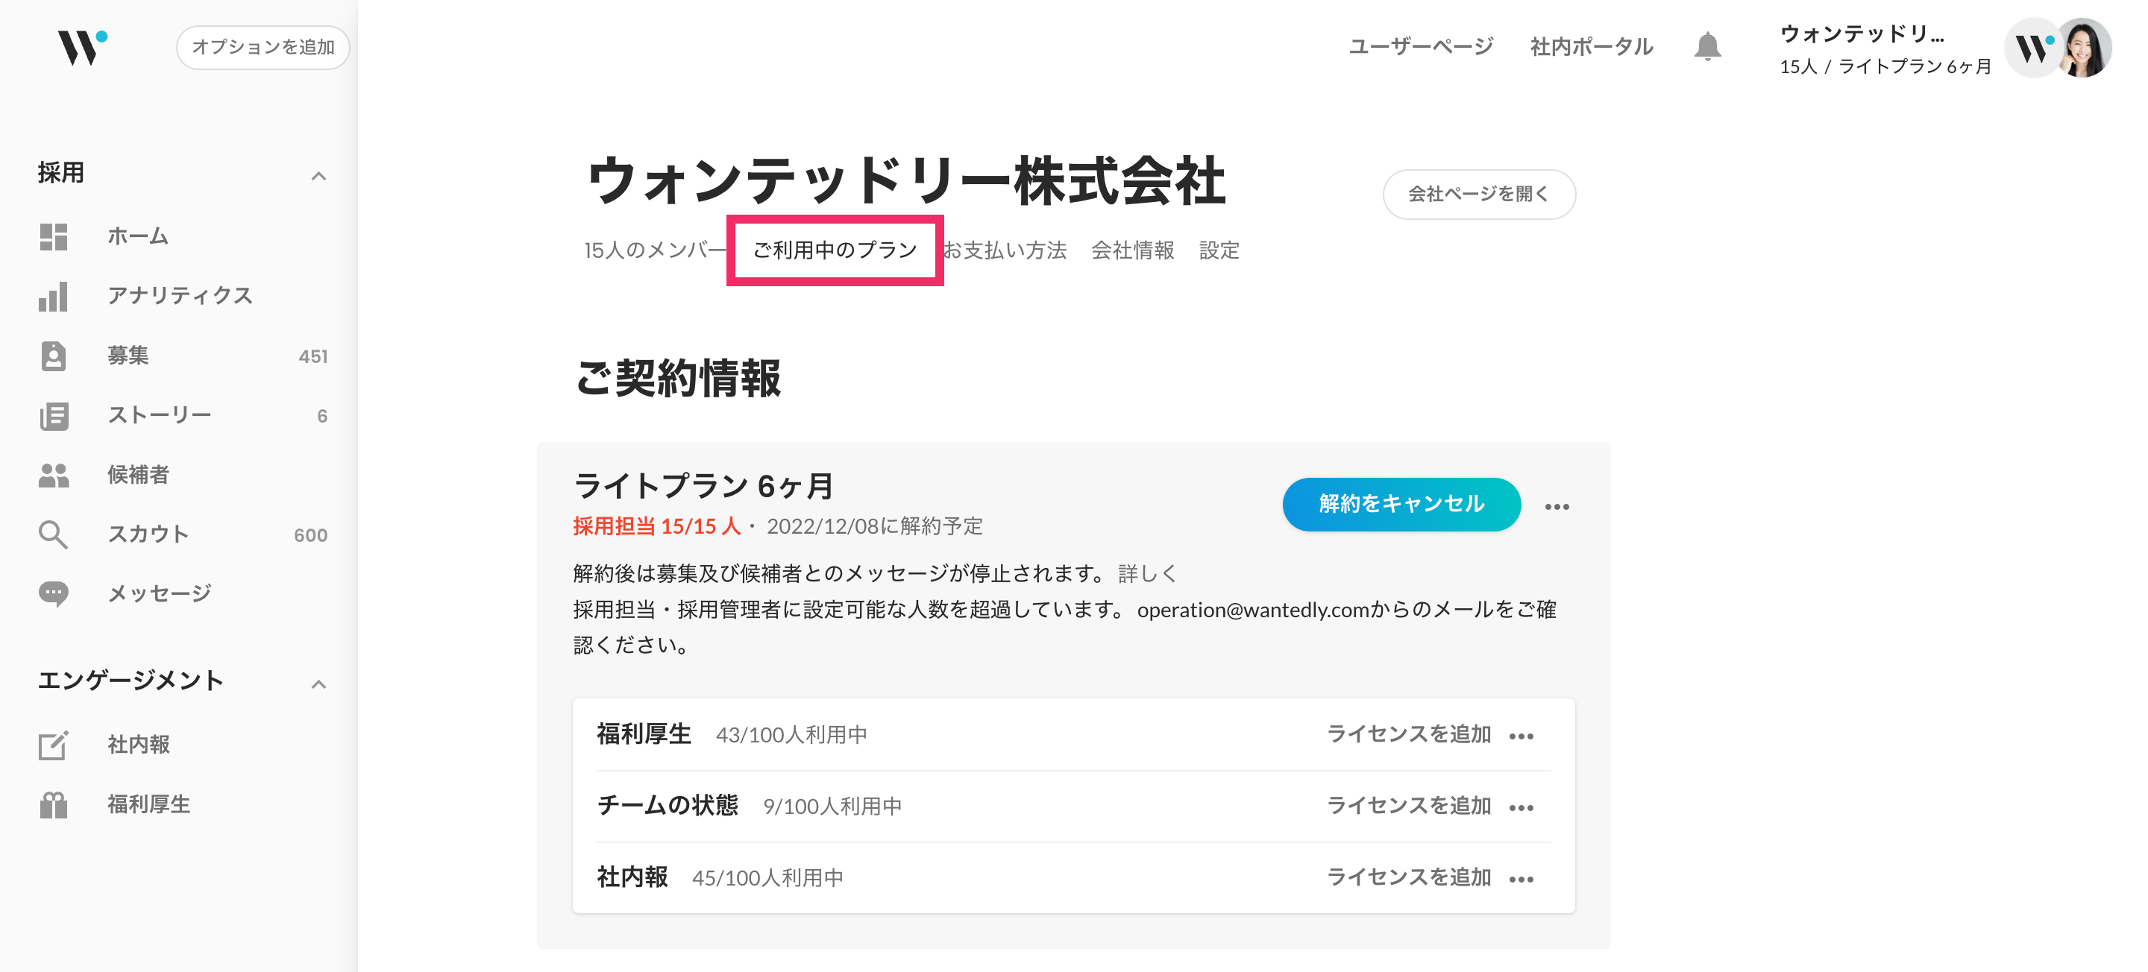Screen dimensions: 2148x972
Task: Click the ウォンテッドリー株式会社 page title
Action: coord(905,180)
